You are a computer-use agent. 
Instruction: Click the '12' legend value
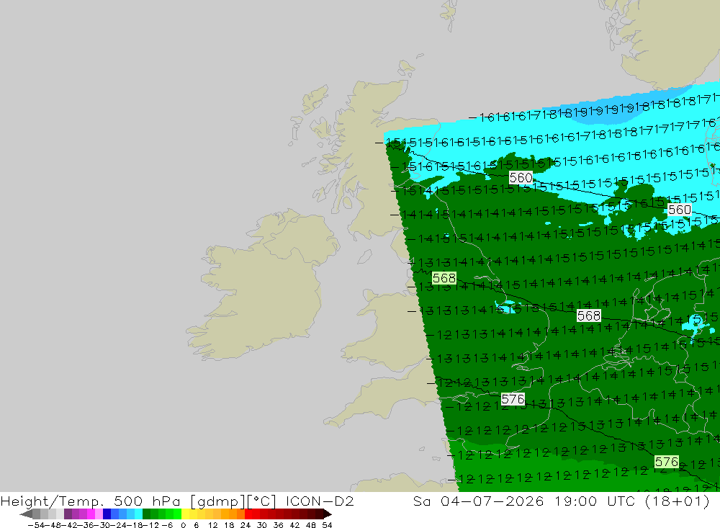[x=213, y=525]
